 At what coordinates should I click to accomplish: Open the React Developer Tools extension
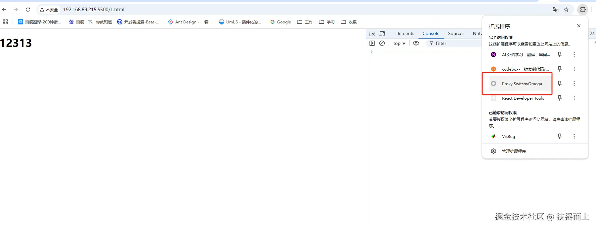(520, 98)
